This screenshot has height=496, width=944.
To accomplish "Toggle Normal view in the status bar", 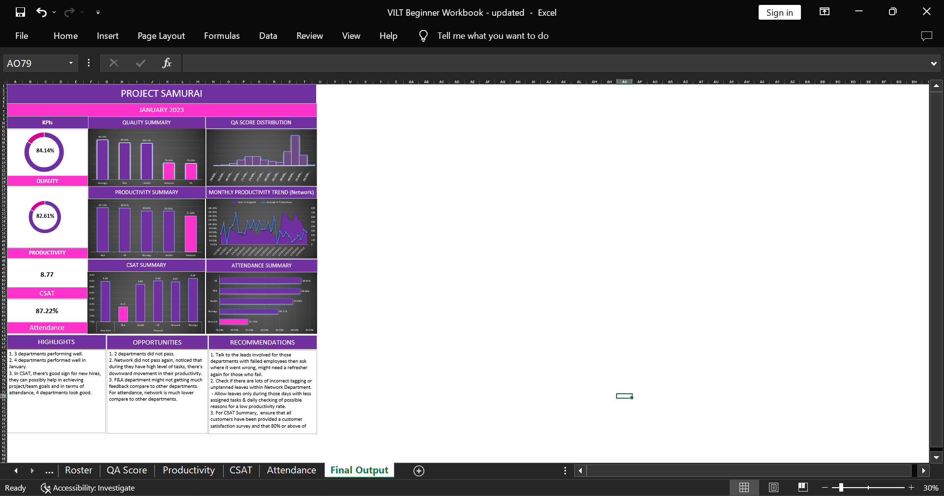I will pyautogui.click(x=744, y=487).
